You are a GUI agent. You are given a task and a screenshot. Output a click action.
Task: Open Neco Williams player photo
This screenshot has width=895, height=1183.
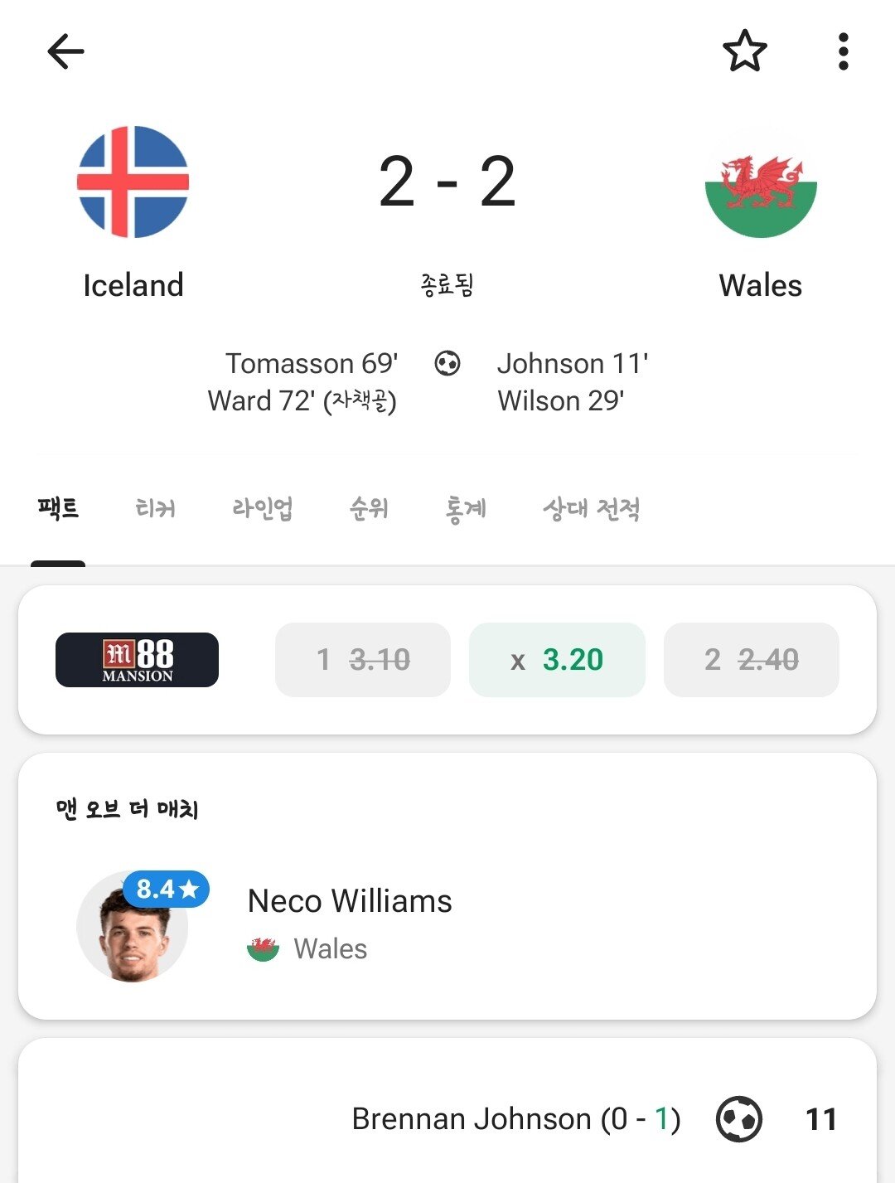point(133,933)
